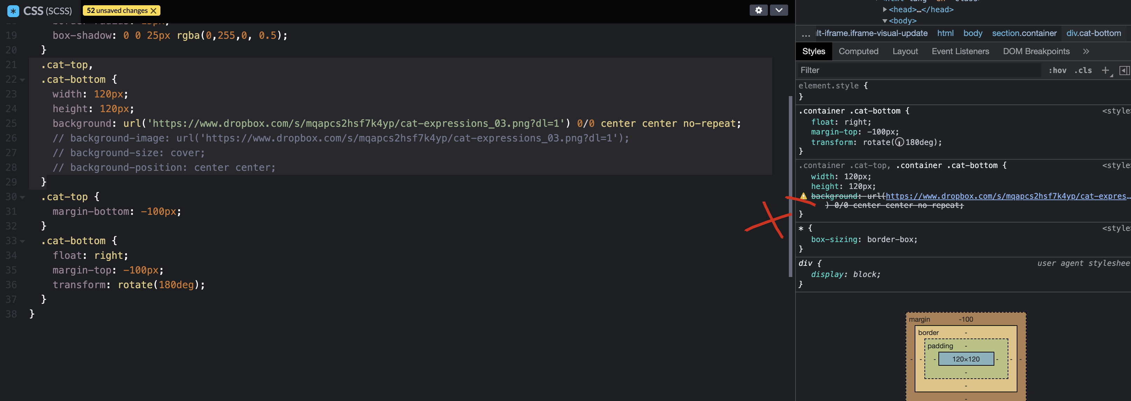Click the .cls class editor button in Styles
Viewport: 1131px width, 401px height.
1082,70
